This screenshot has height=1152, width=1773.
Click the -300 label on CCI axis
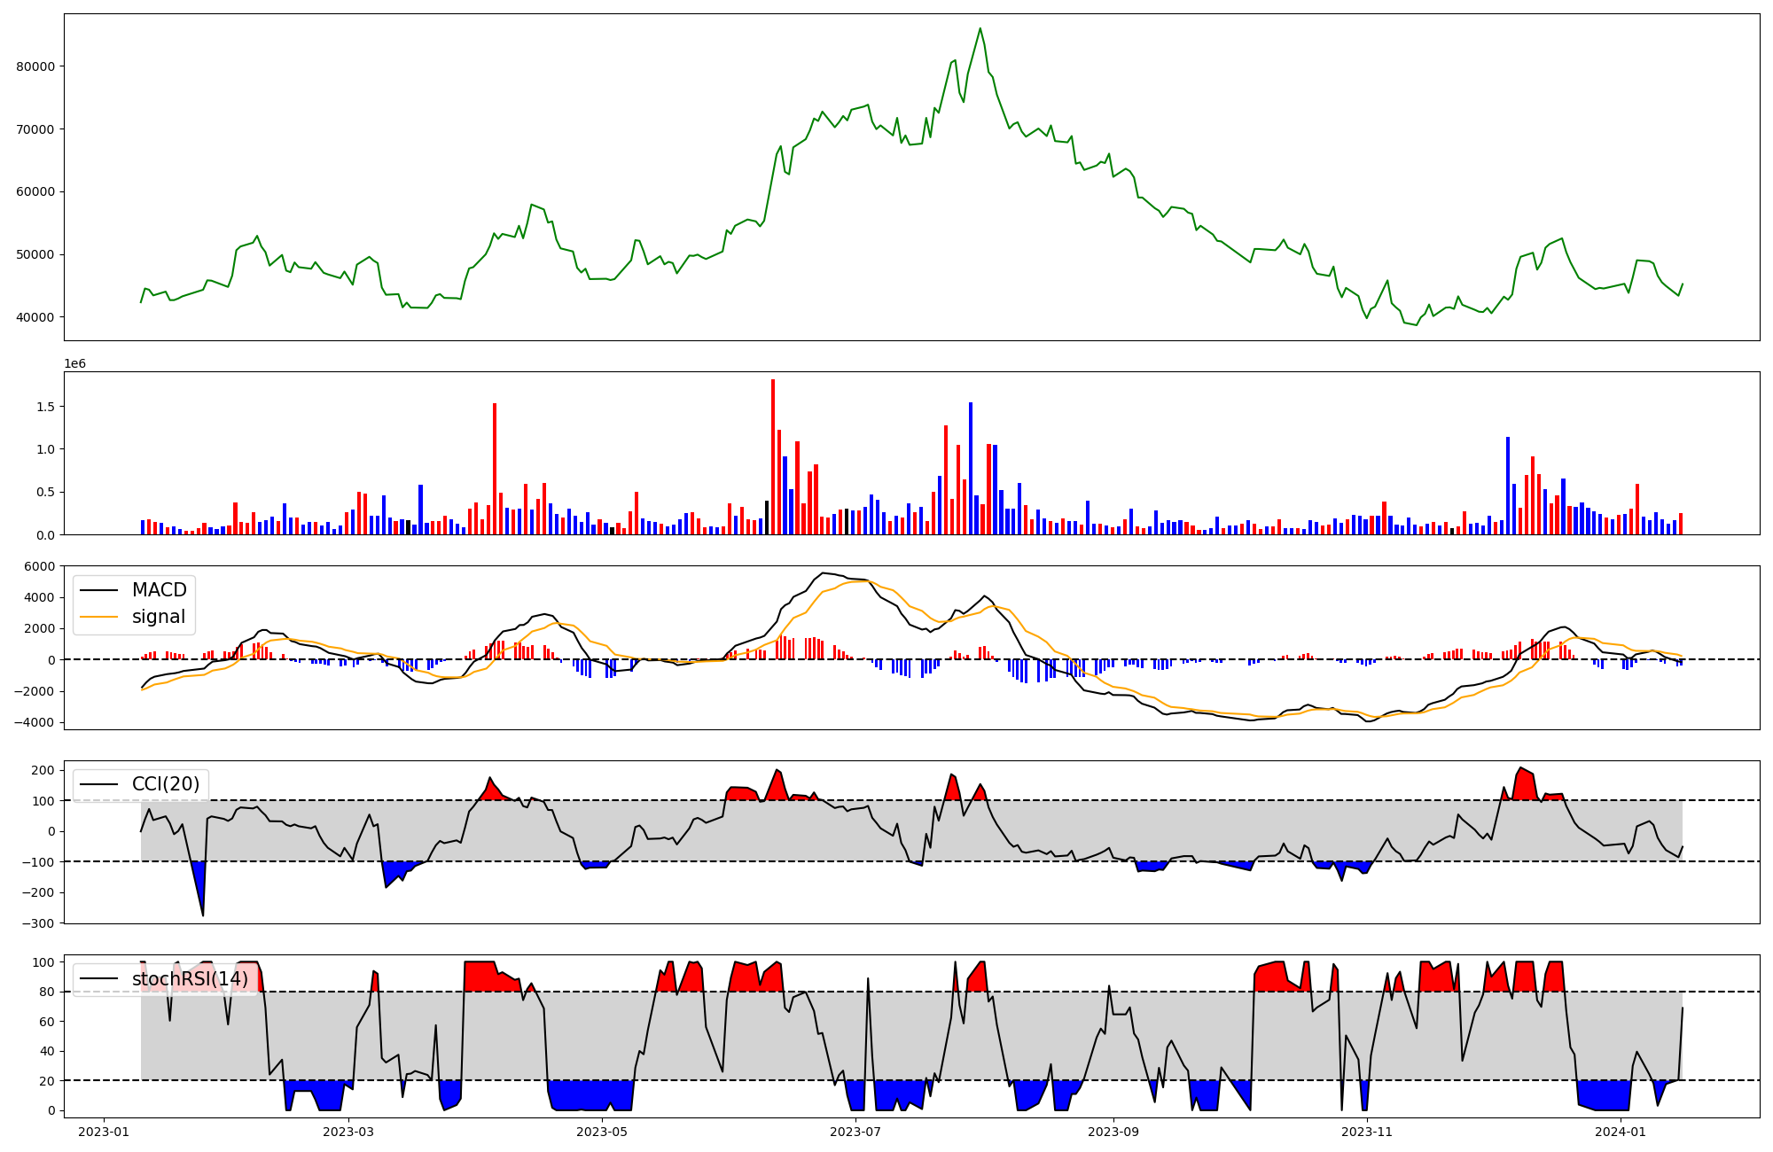click(37, 923)
